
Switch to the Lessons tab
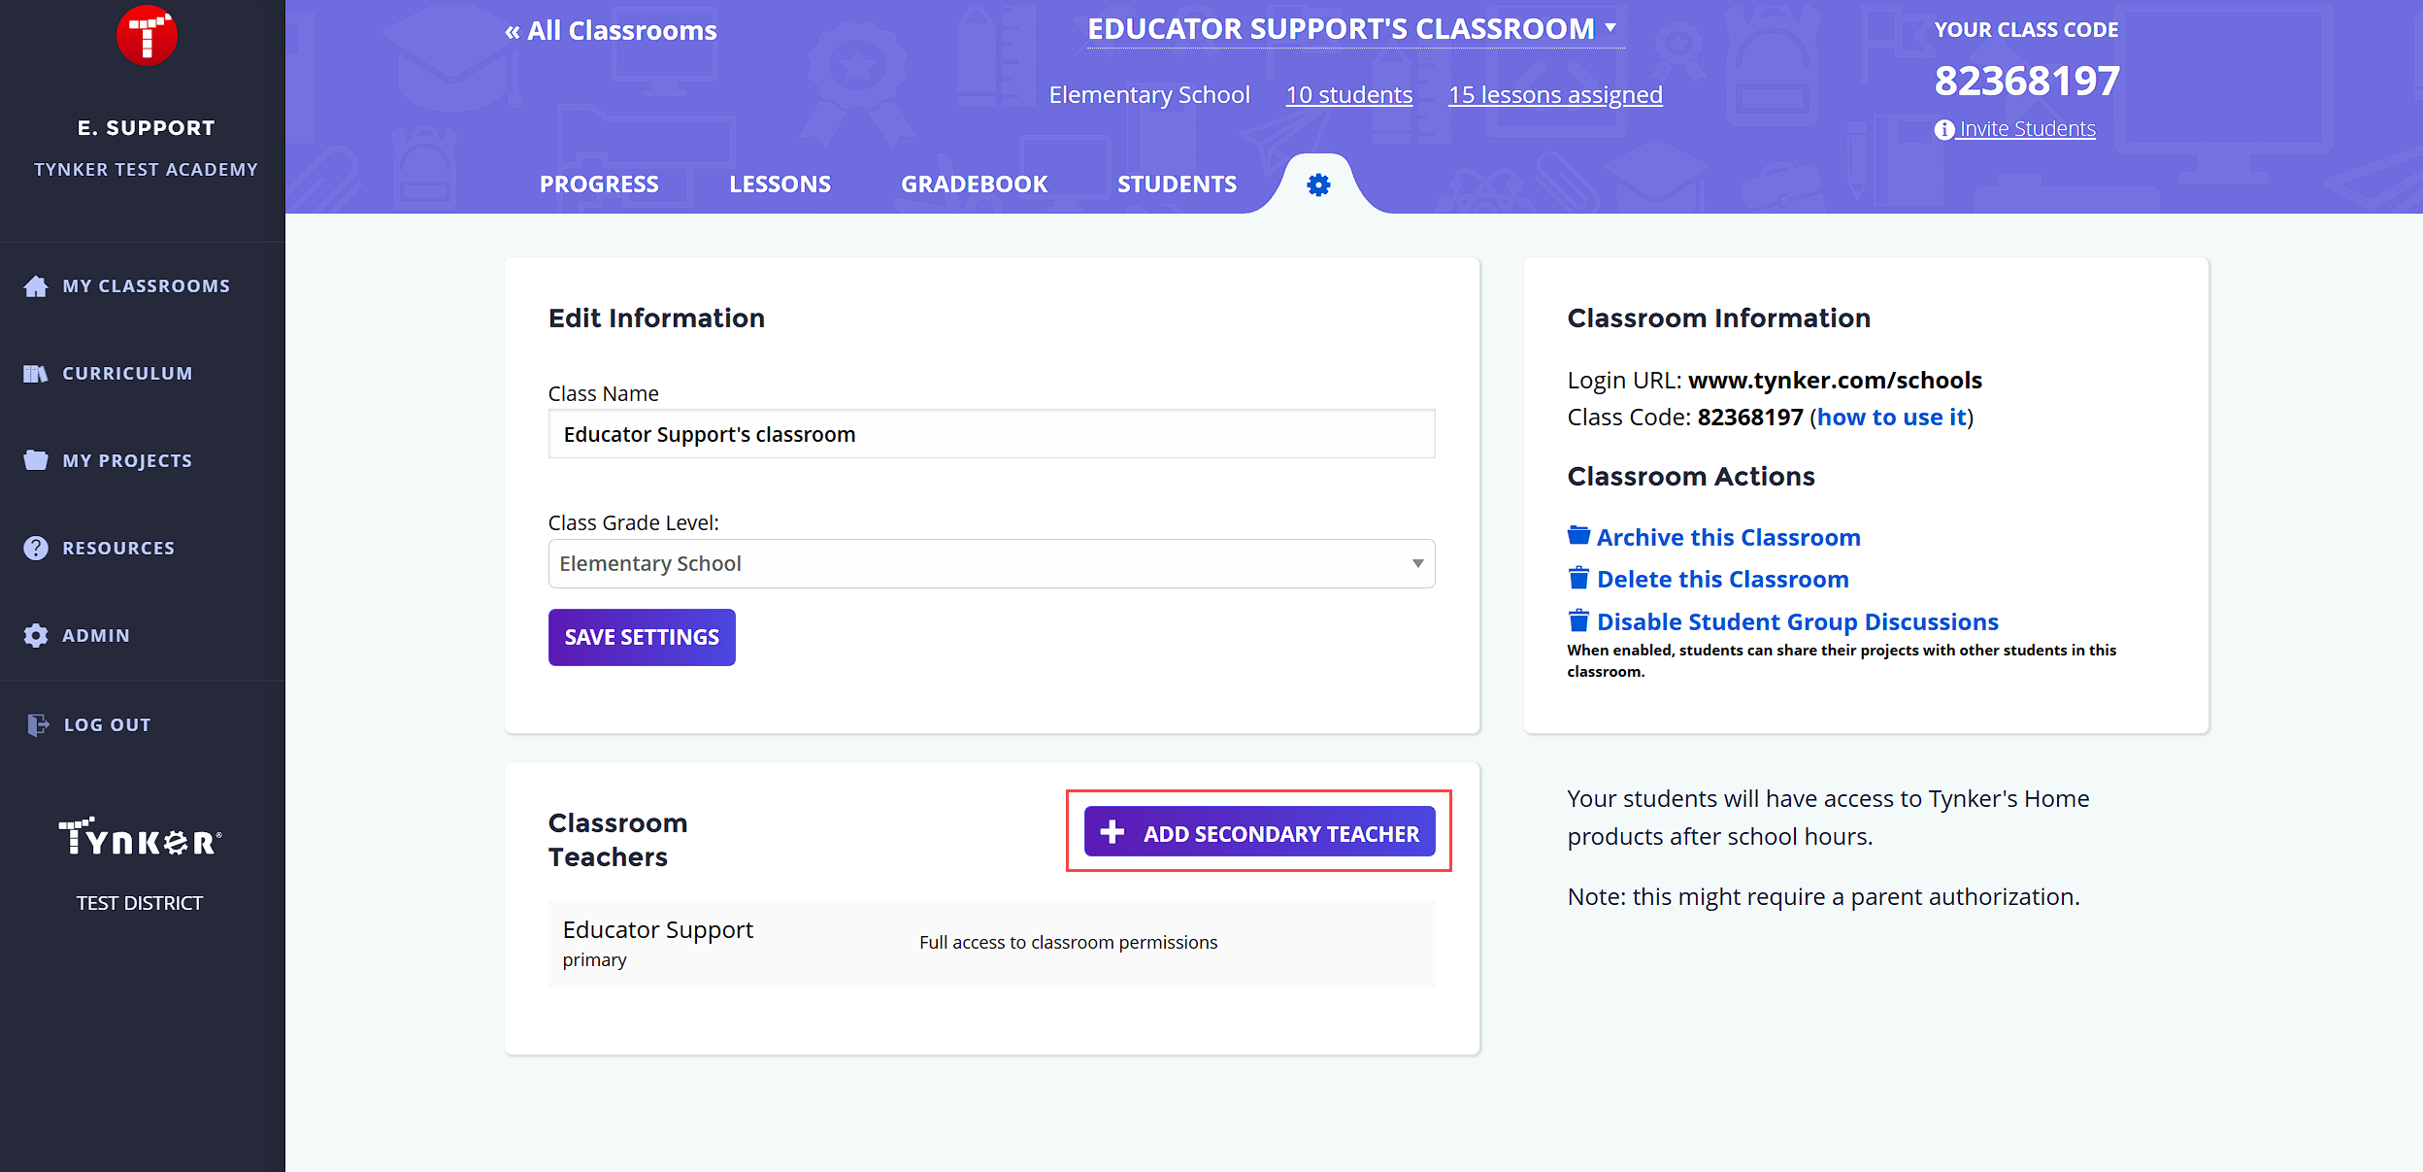point(780,184)
